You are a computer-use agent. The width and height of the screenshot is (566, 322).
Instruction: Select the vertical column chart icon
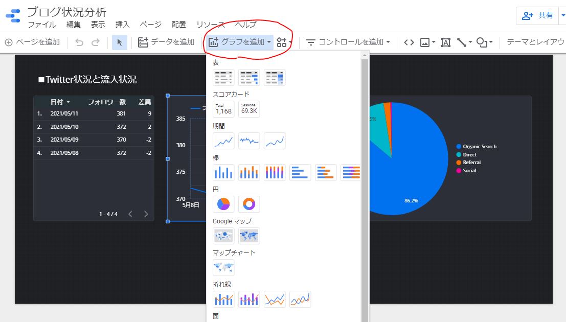[223, 172]
